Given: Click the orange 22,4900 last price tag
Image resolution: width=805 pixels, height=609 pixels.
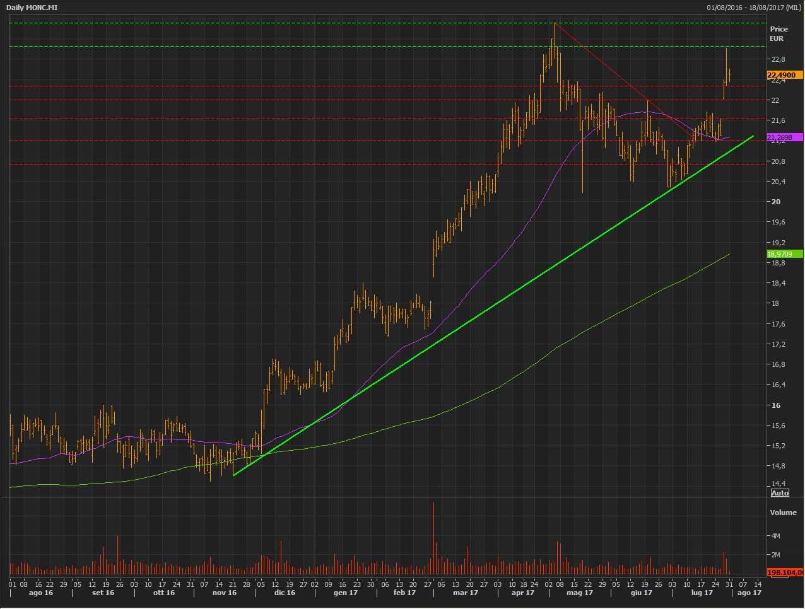Looking at the screenshot, I should (785, 75).
